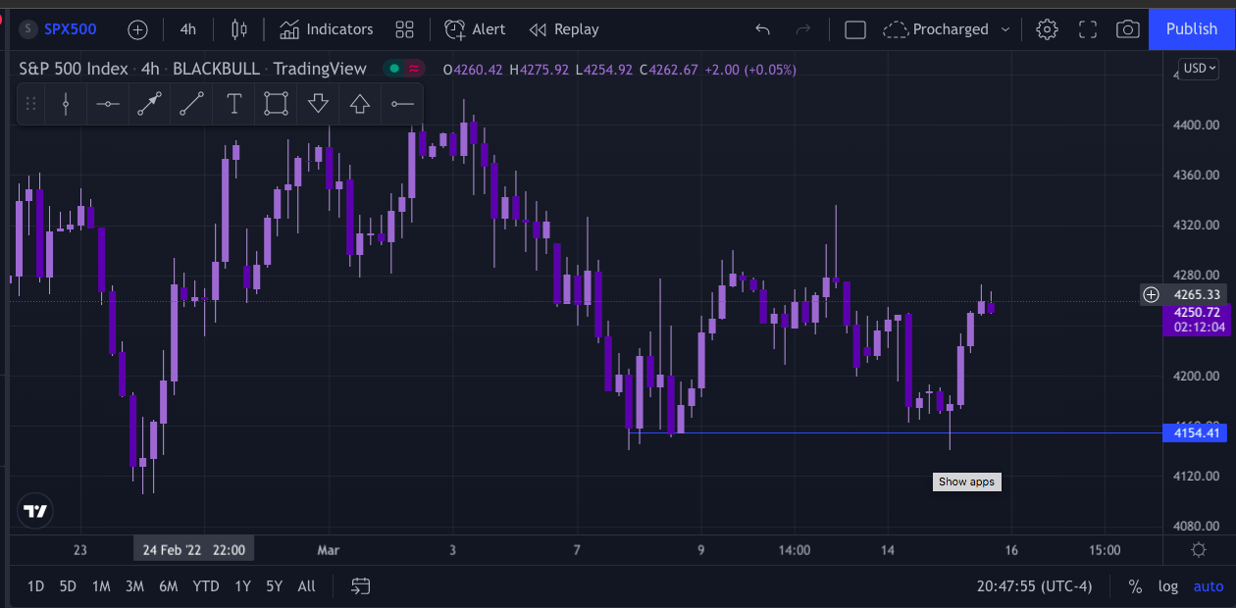Open the Indicators panel
1236x608 pixels.
(x=327, y=29)
